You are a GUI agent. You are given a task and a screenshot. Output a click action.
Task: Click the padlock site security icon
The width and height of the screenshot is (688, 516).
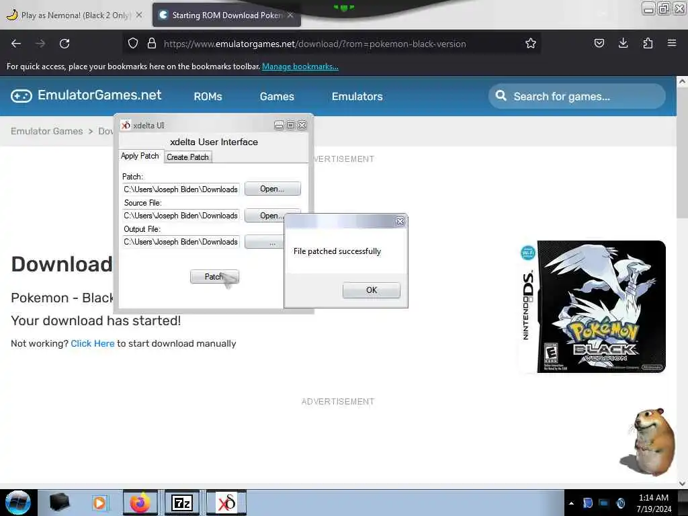152,44
